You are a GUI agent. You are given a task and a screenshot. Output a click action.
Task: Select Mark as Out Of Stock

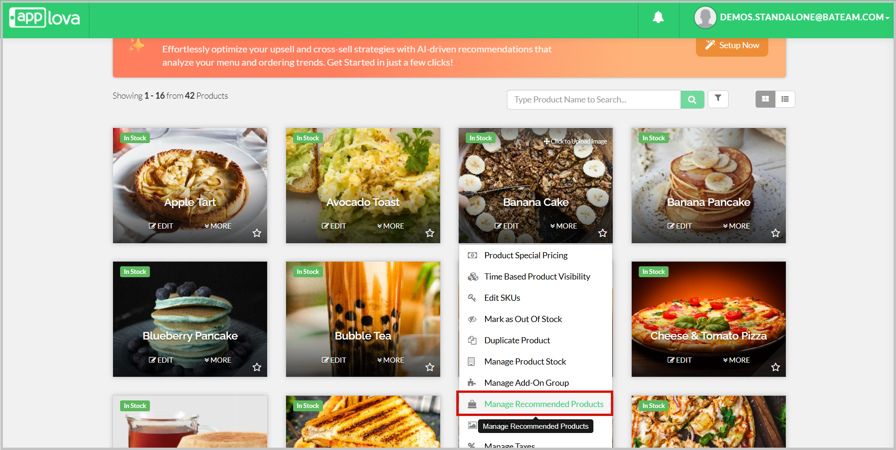tap(536, 319)
